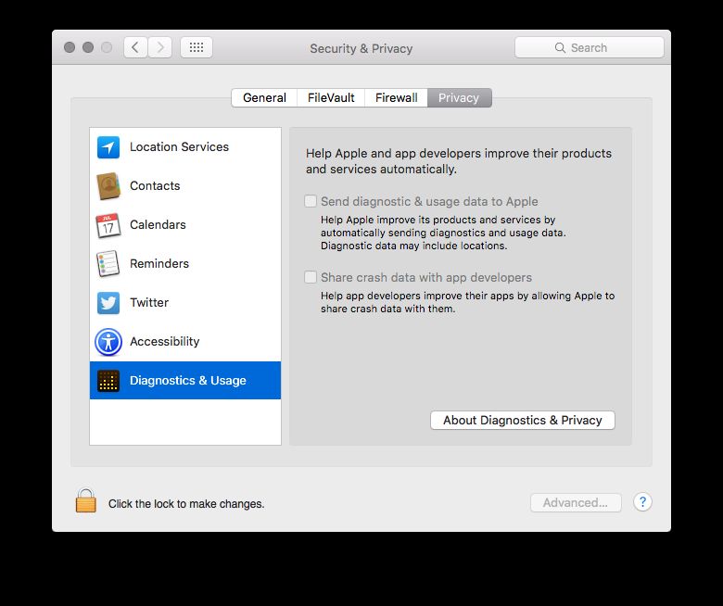Click the Accessibility icon in sidebar
The image size is (723, 606).
[x=108, y=342]
